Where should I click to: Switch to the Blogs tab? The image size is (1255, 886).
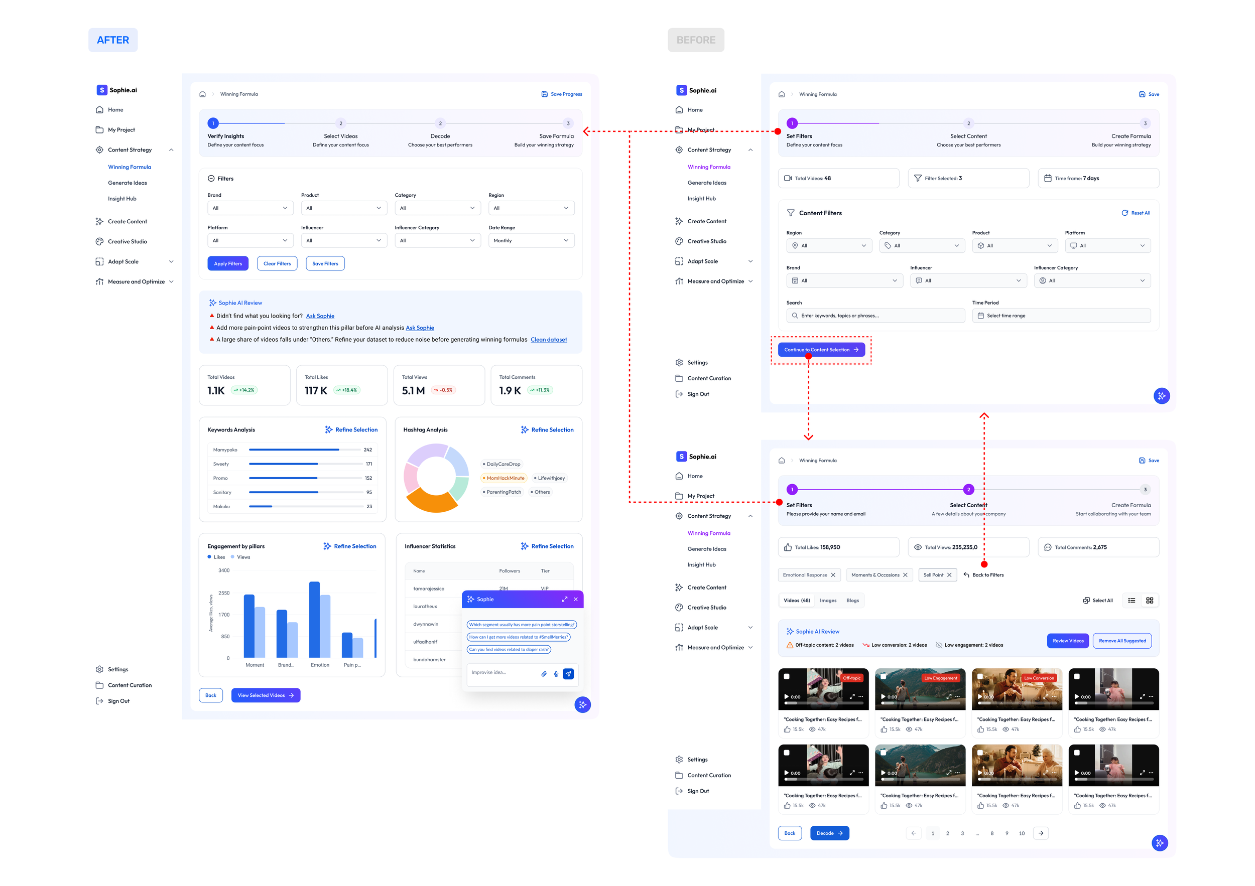tap(852, 601)
